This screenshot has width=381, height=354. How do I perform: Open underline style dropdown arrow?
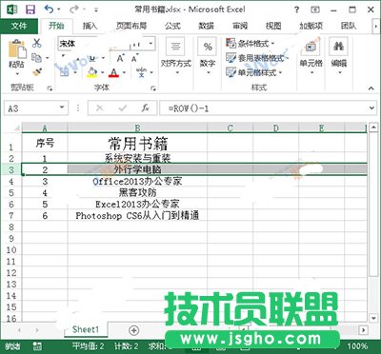point(103,58)
